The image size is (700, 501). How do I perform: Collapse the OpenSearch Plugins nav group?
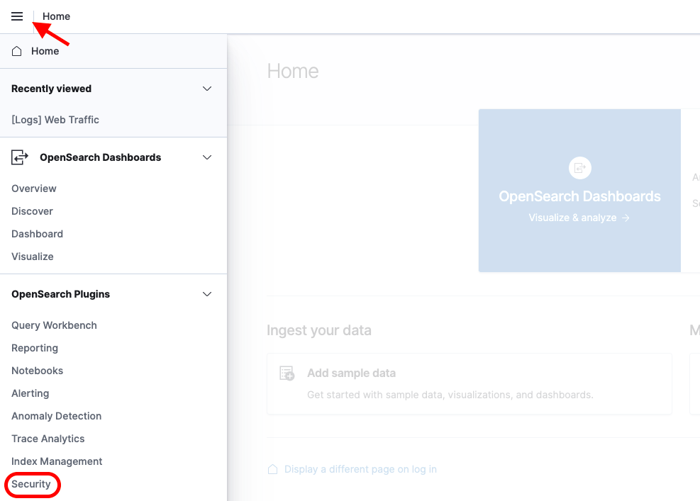(x=206, y=295)
